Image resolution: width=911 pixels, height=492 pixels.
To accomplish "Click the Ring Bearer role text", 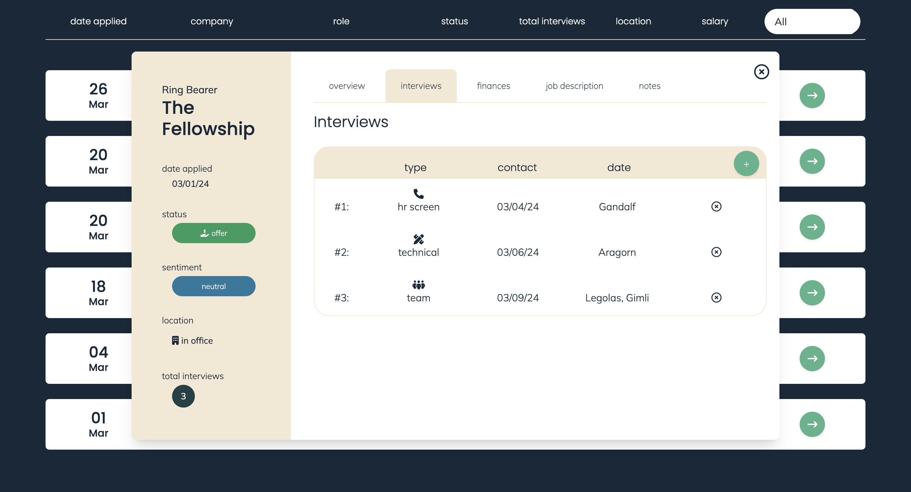I will click(x=189, y=90).
